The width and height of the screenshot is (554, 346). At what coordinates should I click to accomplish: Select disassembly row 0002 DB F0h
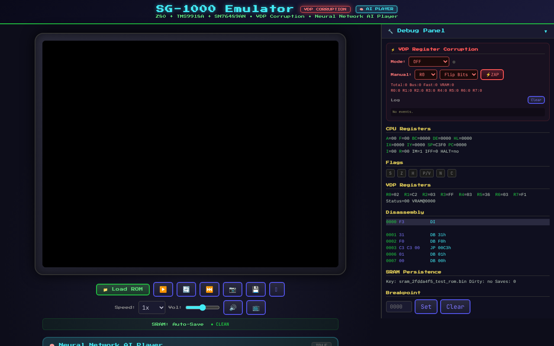point(468,242)
